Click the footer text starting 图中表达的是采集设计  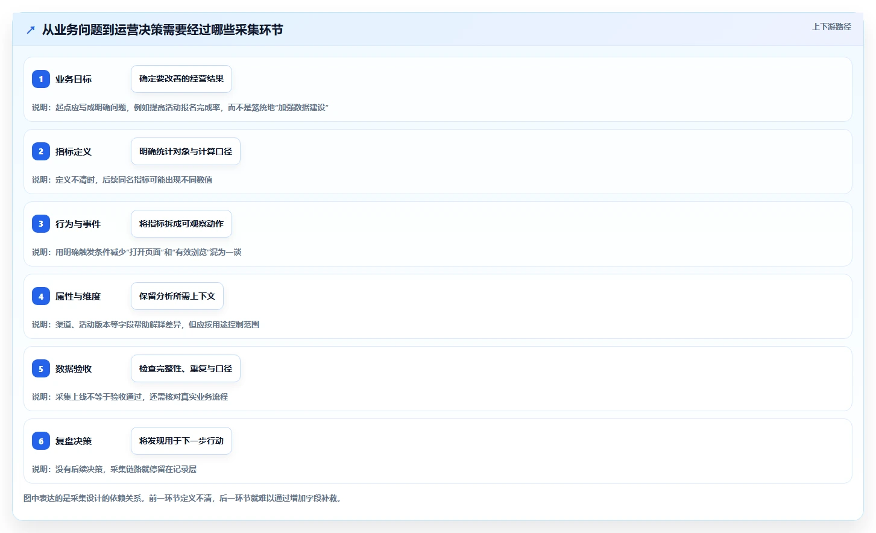click(x=183, y=498)
